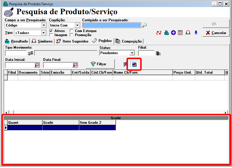Click the red refresh arrows icon
Viewport: 232px width, 168px height.
[x=159, y=33]
